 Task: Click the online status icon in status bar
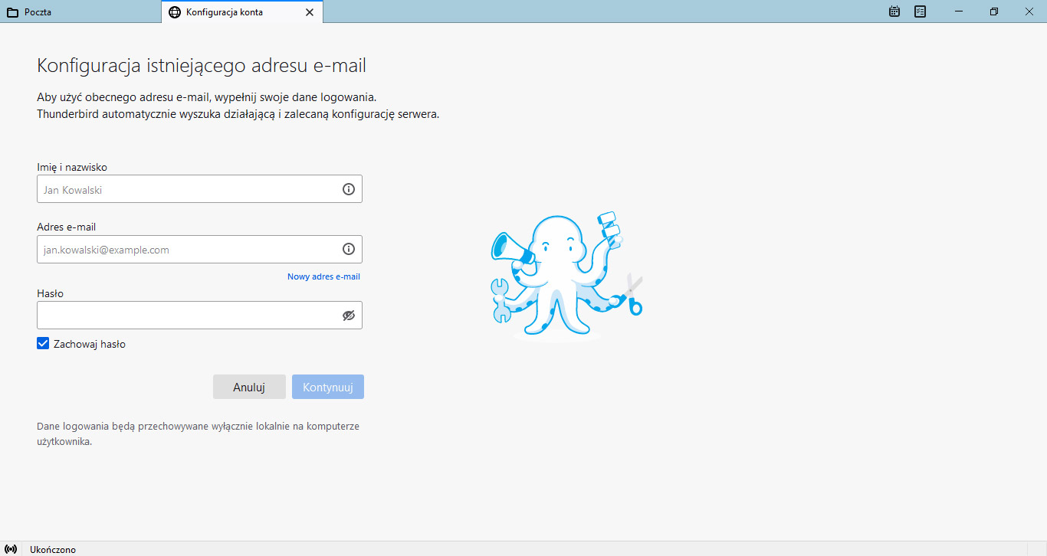(11, 549)
